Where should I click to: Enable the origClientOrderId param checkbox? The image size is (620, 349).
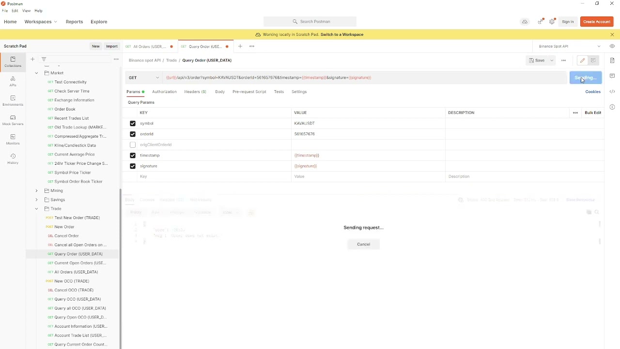click(x=133, y=145)
